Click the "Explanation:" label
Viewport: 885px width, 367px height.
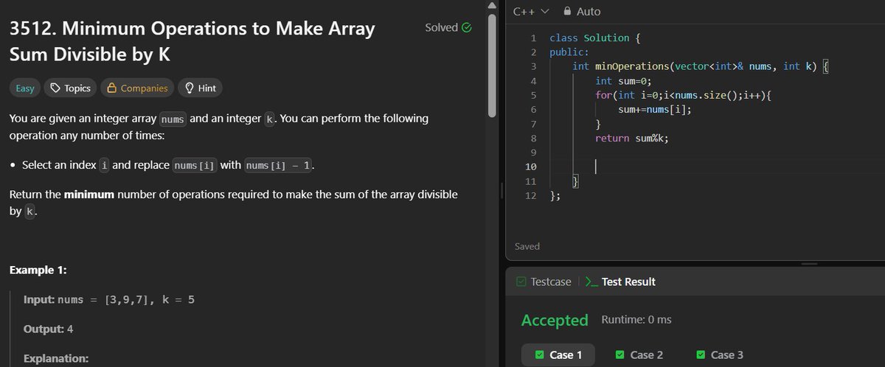56,359
